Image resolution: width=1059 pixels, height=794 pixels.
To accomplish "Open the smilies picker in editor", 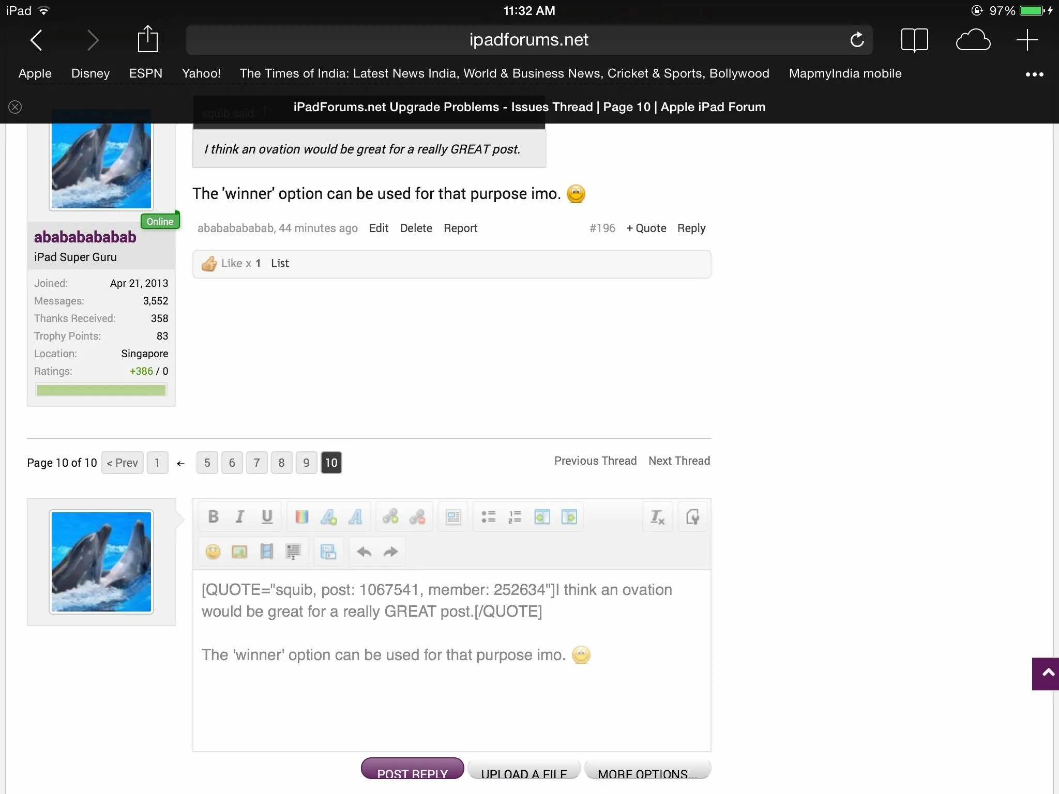I will click(x=213, y=552).
